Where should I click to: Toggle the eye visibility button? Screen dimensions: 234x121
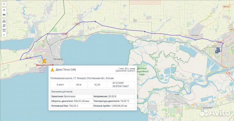(x=4, y=10)
